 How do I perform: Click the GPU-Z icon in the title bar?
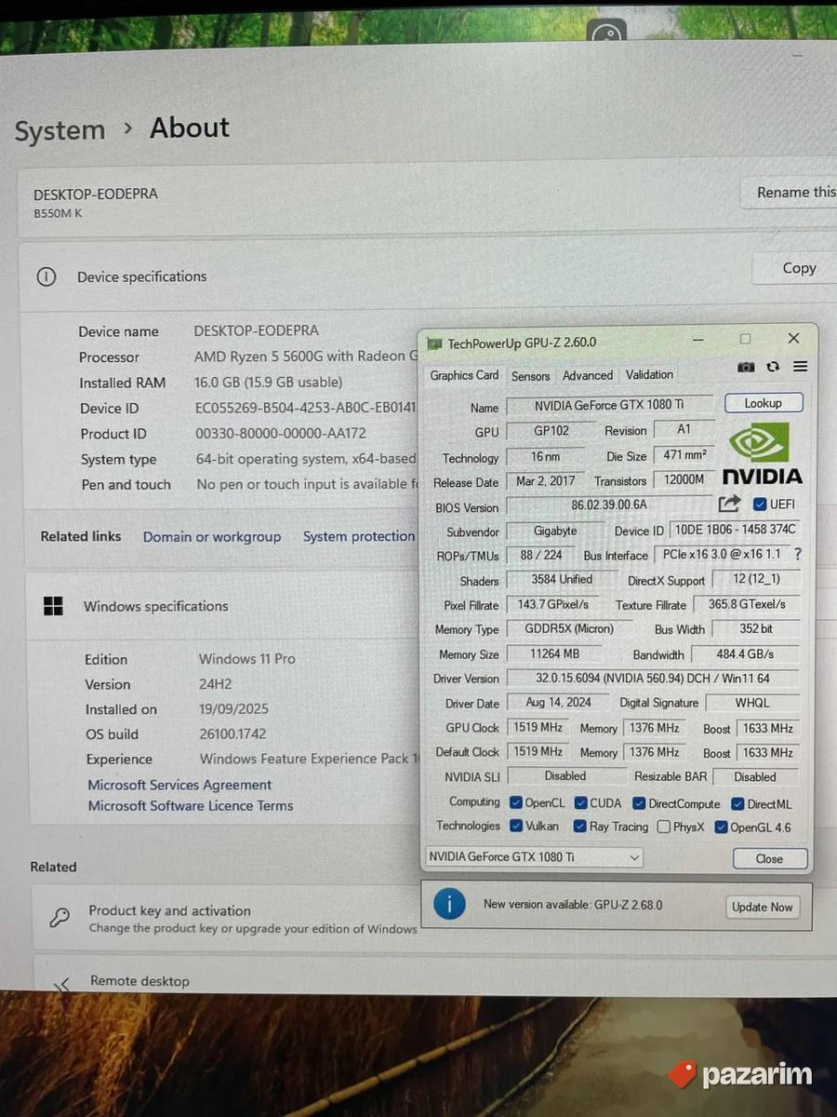click(434, 343)
